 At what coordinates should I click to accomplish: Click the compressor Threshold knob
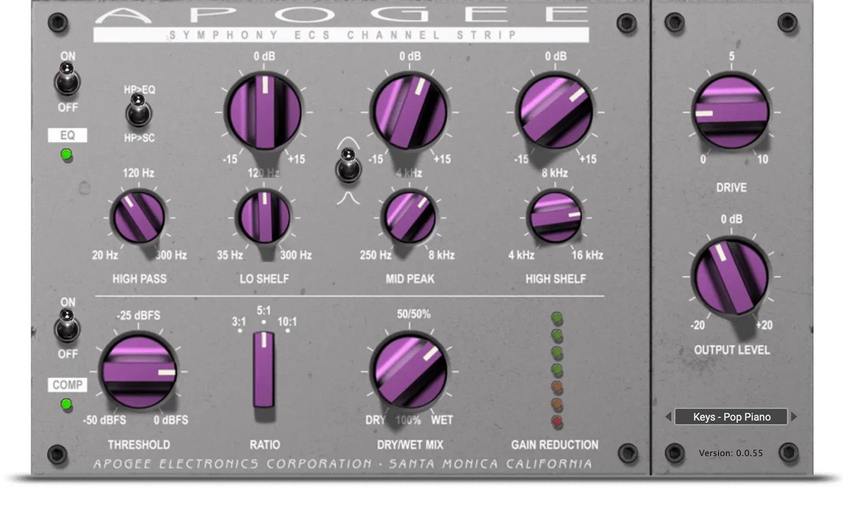[x=138, y=371]
